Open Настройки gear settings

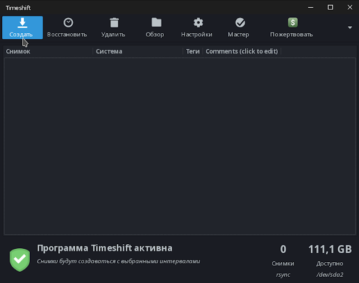(x=197, y=28)
